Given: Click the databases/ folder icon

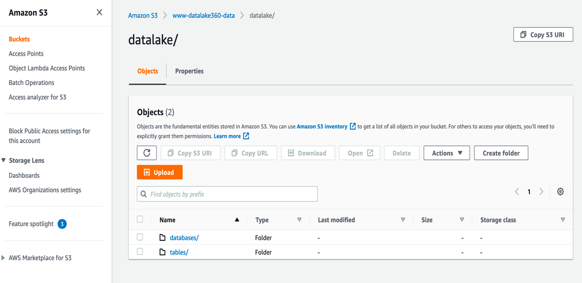Looking at the screenshot, I should [x=163, y=238].
